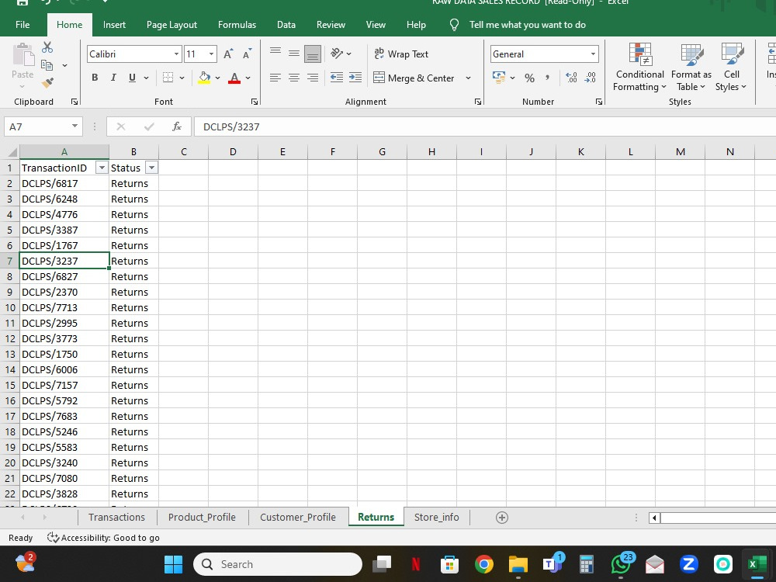Middle align the cell content
The image size is (776, 582).
tap(294, 54)
